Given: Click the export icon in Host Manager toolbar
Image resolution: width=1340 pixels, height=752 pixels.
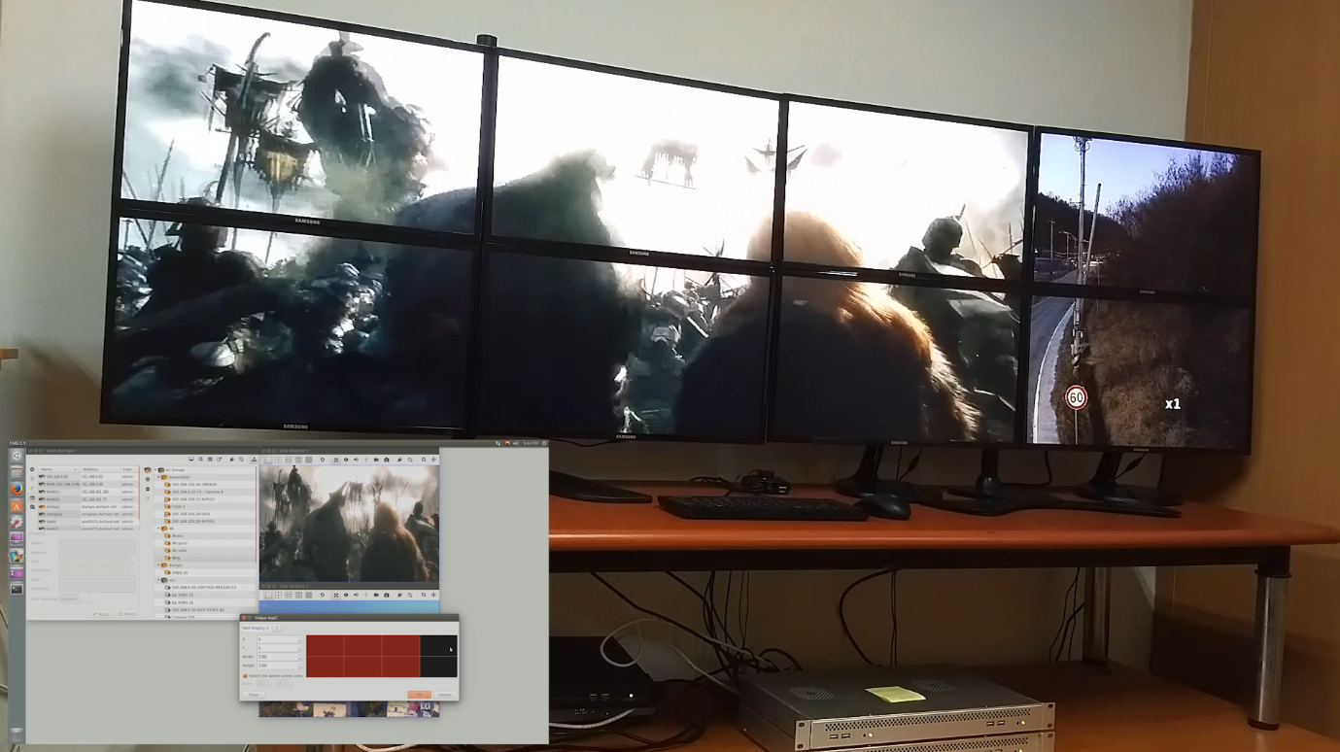Looking at the screenshot, I should [220, 459].
